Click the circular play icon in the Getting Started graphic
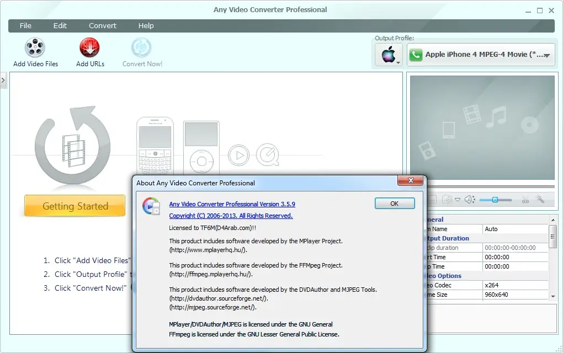This screenshot has height=353, width=563. (238, 155)
